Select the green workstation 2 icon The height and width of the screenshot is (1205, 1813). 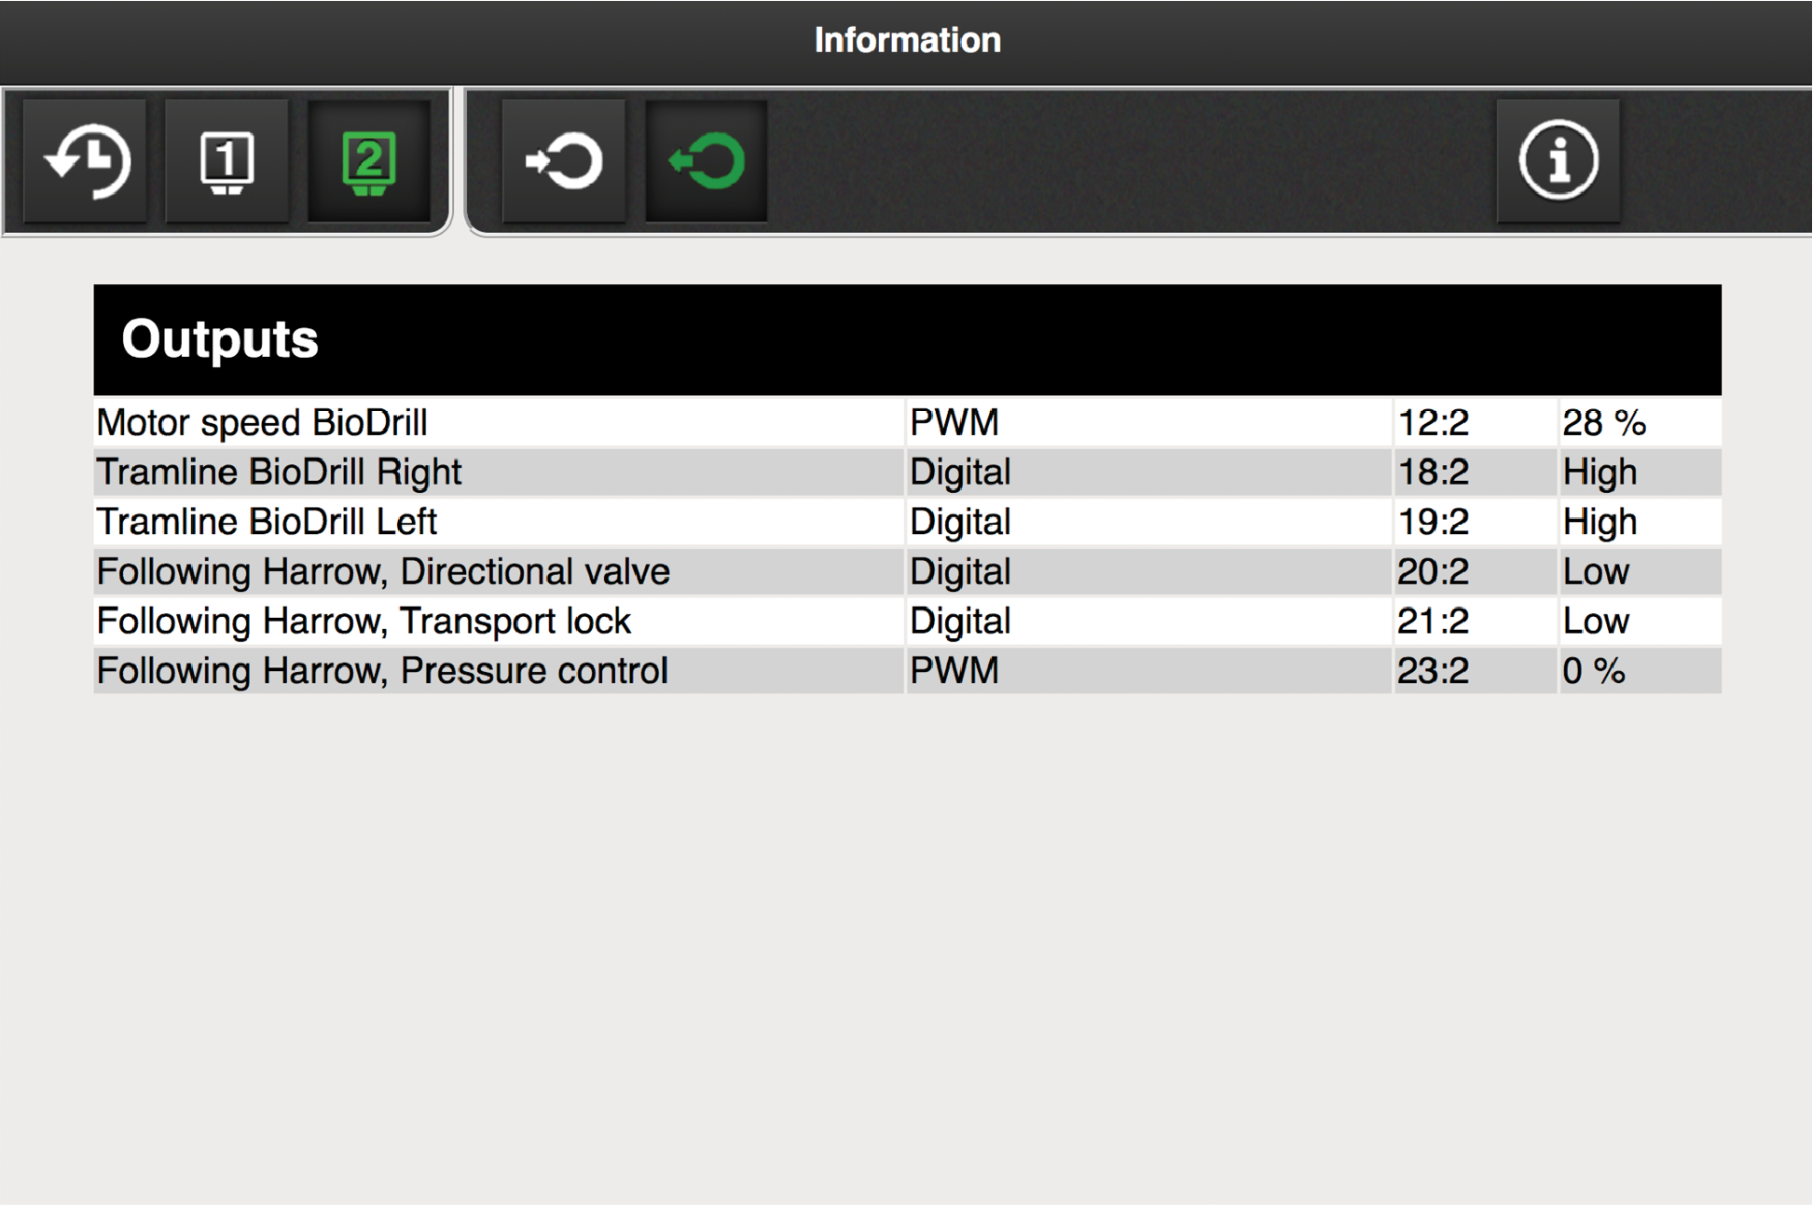(x=369, y=161)
